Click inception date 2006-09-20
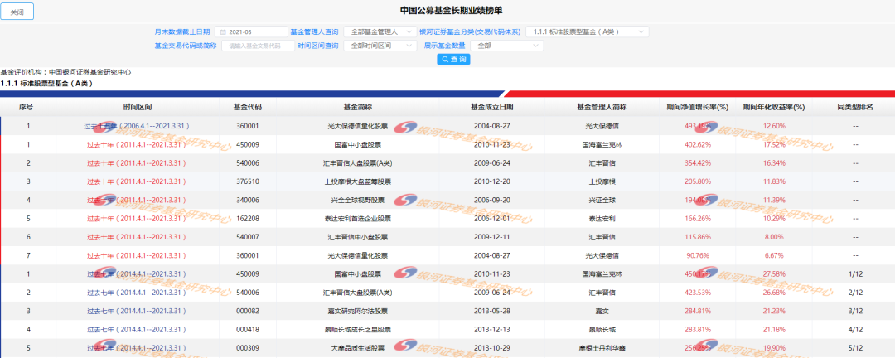 (491, 200)
